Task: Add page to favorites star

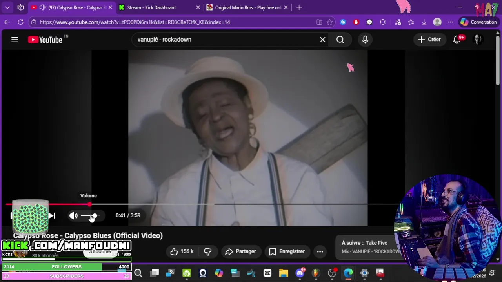Action: tap(330, 22)
